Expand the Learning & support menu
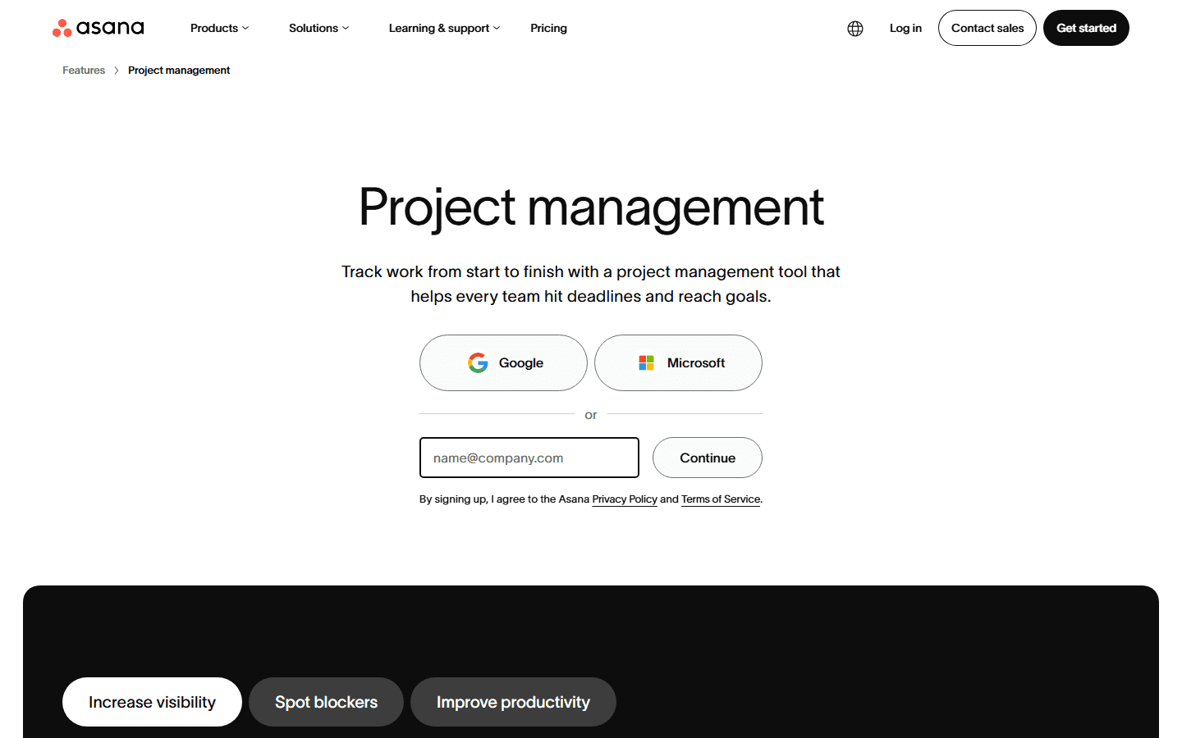1182x738 pixels. [x=444, y=28]
